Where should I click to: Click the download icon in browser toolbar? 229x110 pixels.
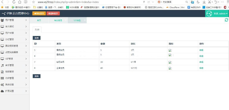click(204, 2)
